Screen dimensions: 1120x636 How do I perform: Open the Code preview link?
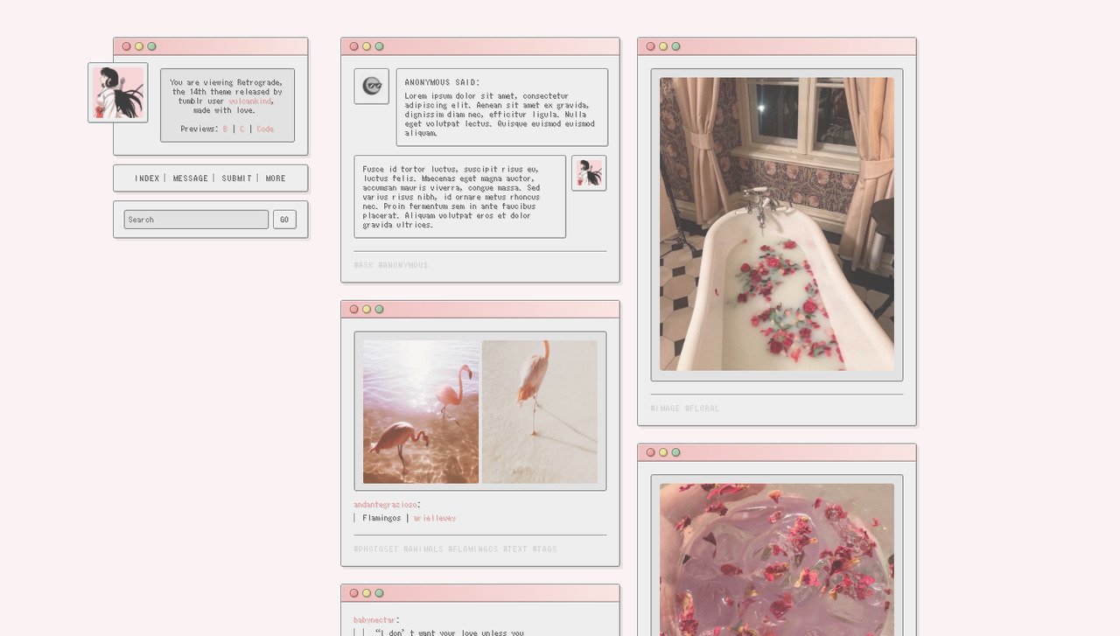tap(265, 129)
